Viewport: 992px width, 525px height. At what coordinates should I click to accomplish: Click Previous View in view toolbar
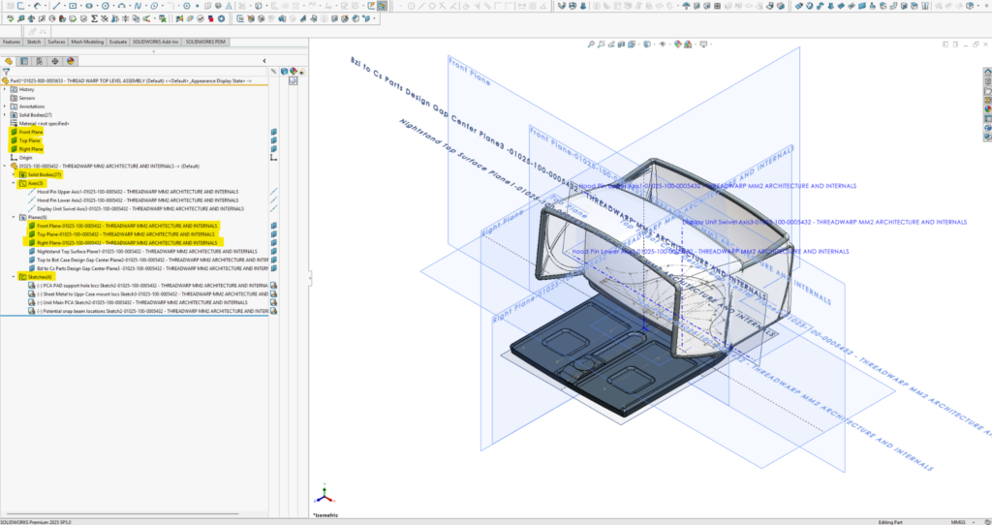click(611, 45)
